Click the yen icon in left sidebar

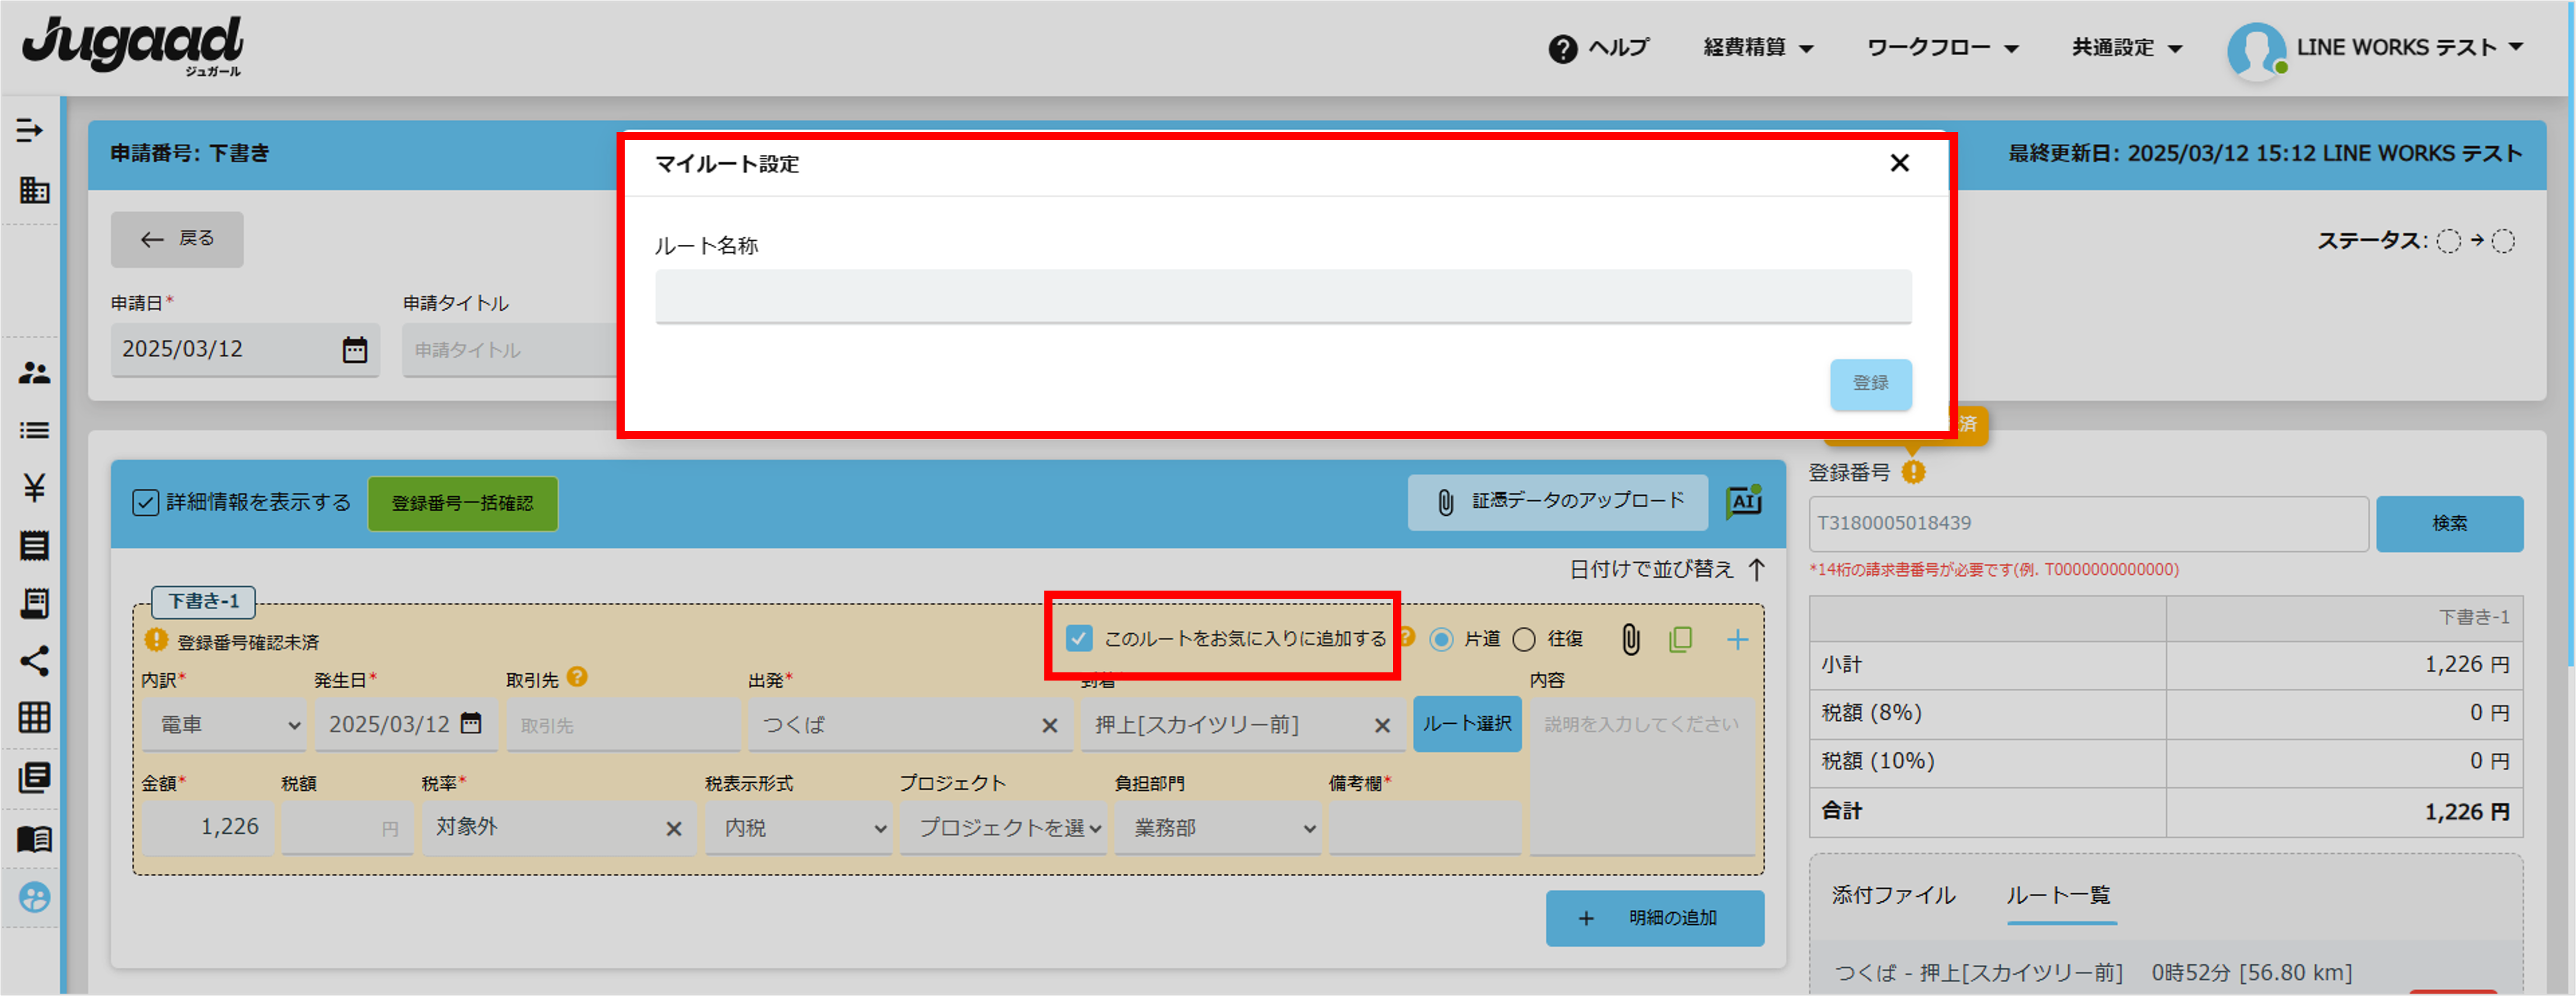click(x=34, y=488)
